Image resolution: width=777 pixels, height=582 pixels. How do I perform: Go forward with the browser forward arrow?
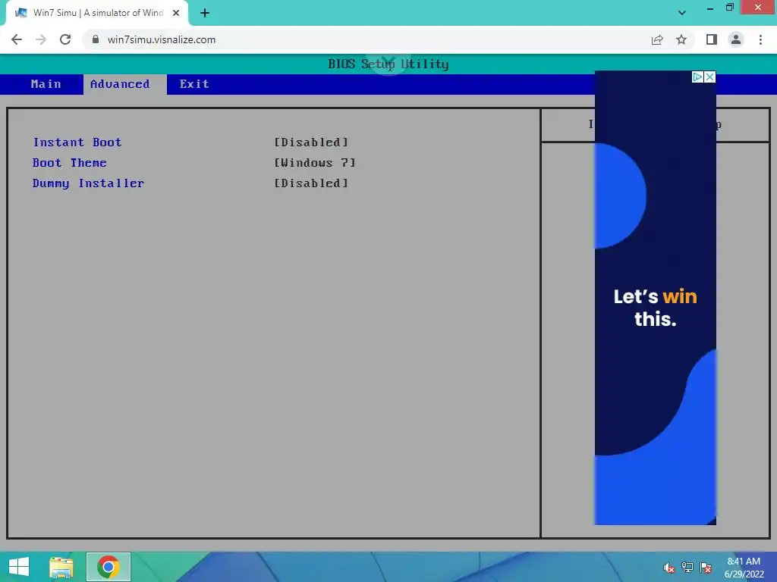pyautogui.click(x=41, y=39)
